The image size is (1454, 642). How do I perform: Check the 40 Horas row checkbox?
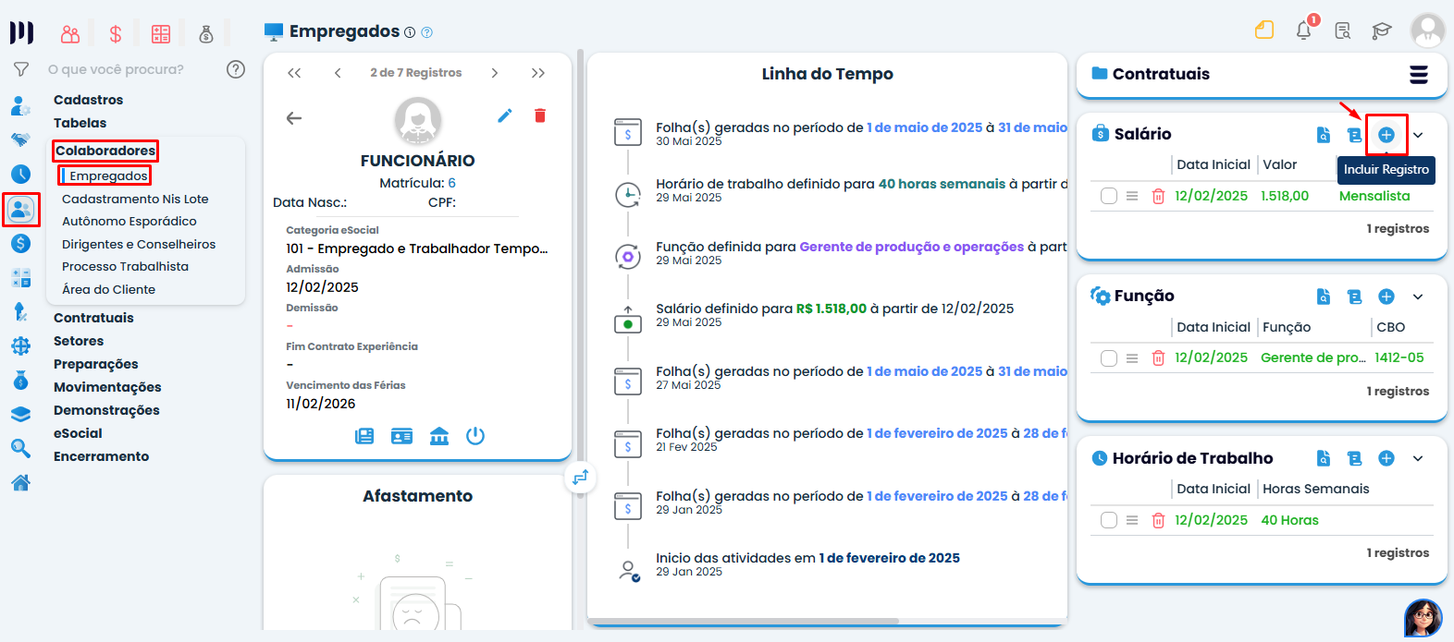coord(1109,520)
